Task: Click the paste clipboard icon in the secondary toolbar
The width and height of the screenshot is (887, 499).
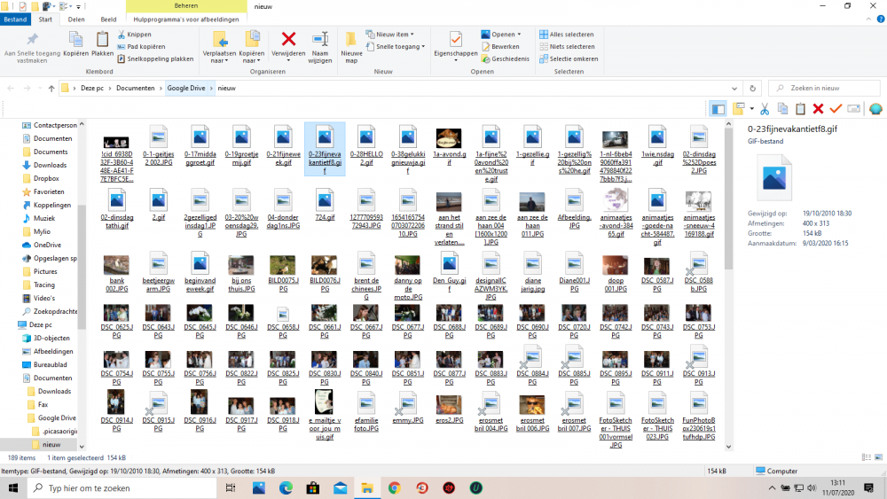Action: click(800, 108)
